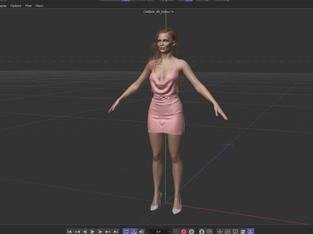The image size is (313, 234).
Task: Toggle scale keyframe recording icon
Action: (235, 231)
